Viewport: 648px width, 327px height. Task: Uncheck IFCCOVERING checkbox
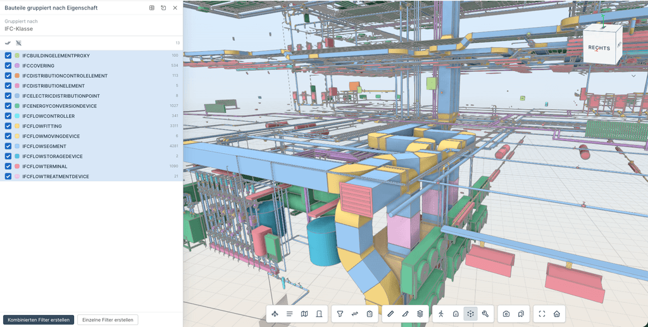point(8,66)
